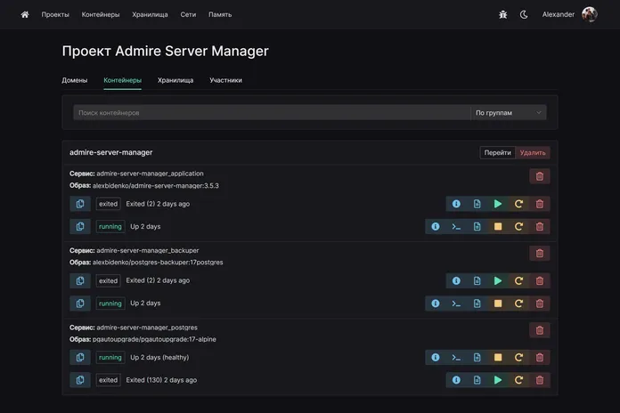Toggle dark mode with the moon icon
Screen dimensions: 620x413
click(x=524, y=14)
